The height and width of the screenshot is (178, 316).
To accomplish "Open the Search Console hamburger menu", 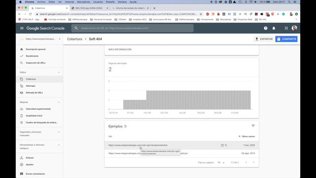I will coord(22,28).
